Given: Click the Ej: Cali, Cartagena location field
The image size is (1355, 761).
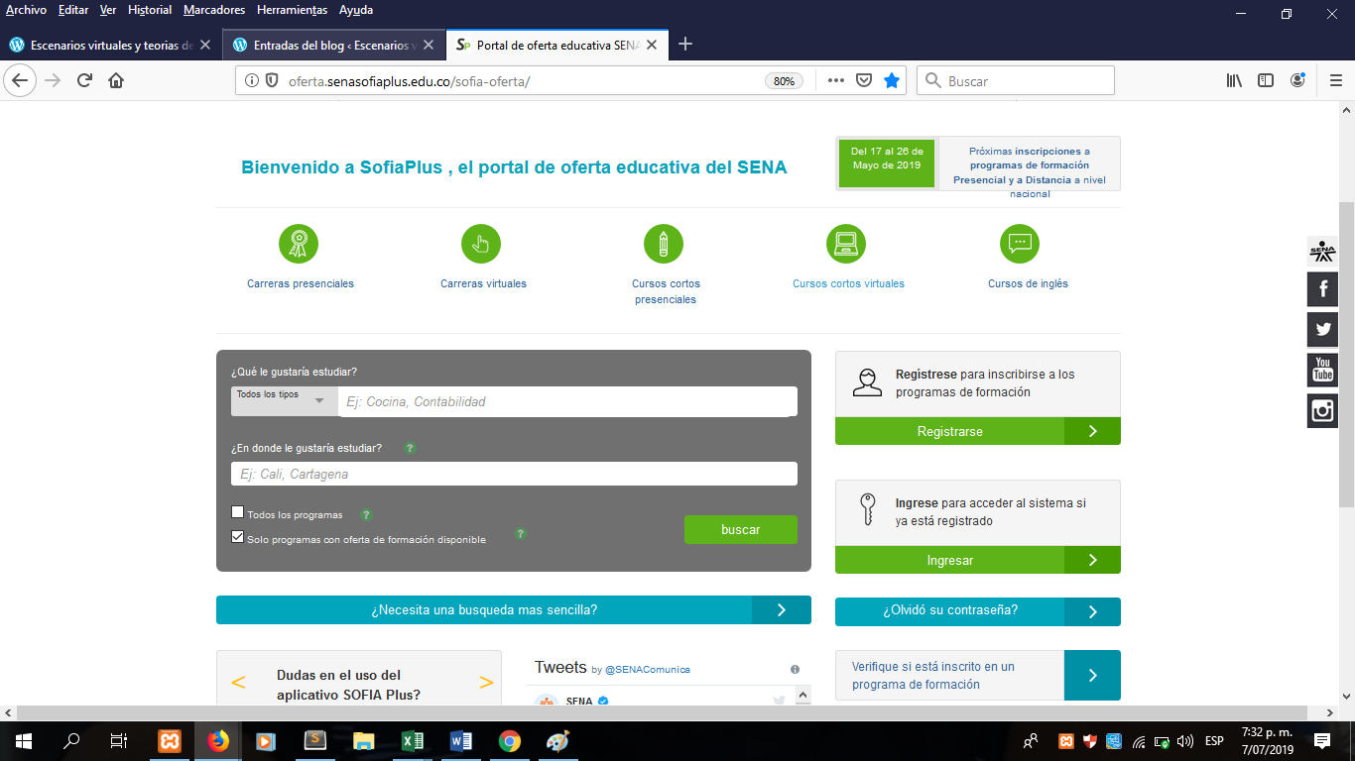Looking at the screenshot, I should click(x=514, y=475).
